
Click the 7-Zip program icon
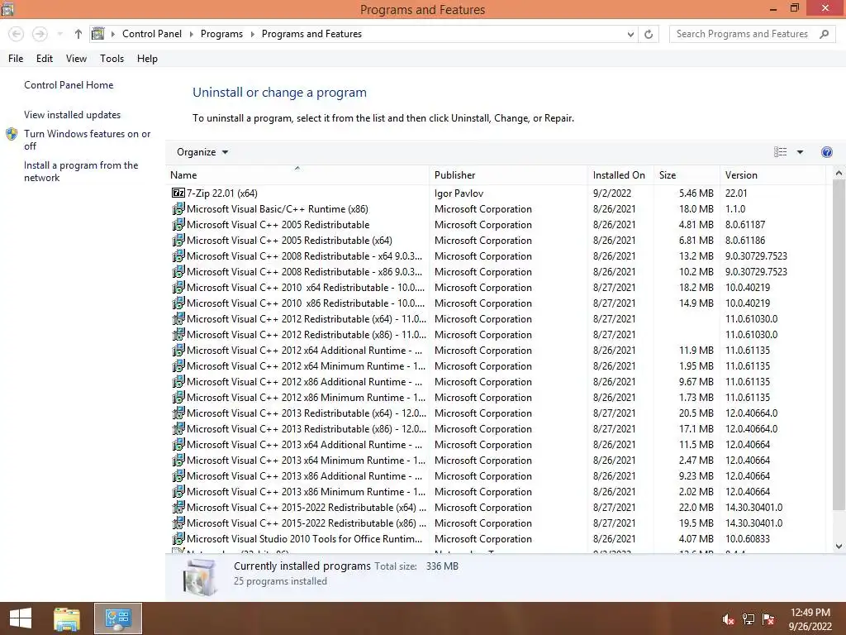(178, 193)
